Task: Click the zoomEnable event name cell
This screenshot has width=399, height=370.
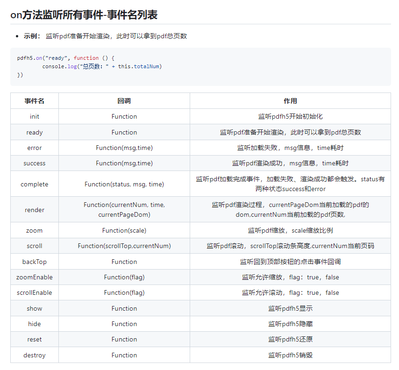Action: coord(35,277)
